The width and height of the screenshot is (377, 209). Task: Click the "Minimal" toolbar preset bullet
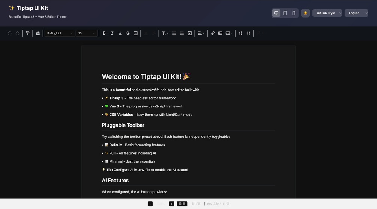coord(130,161)
